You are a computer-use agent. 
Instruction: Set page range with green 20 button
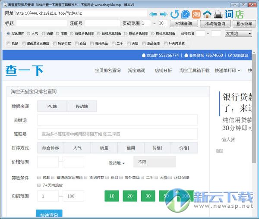[x=130, y=196]
